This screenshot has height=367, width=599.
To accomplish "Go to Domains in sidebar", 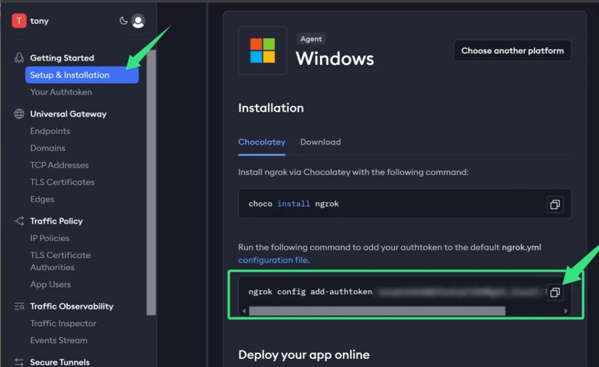I will [x=48, y=148].
